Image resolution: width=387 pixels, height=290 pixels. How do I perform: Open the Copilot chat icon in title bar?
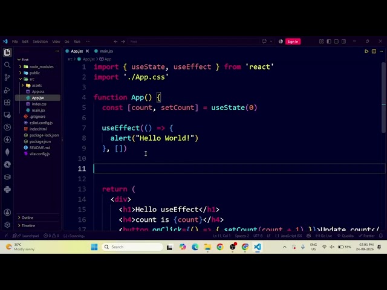click(x=264, y=42)
